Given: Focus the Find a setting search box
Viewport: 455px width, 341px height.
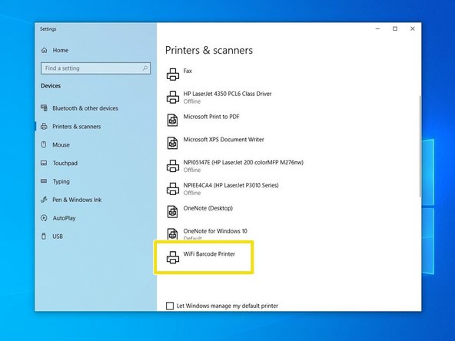Looking at the screenshot, I should (95, 68).
